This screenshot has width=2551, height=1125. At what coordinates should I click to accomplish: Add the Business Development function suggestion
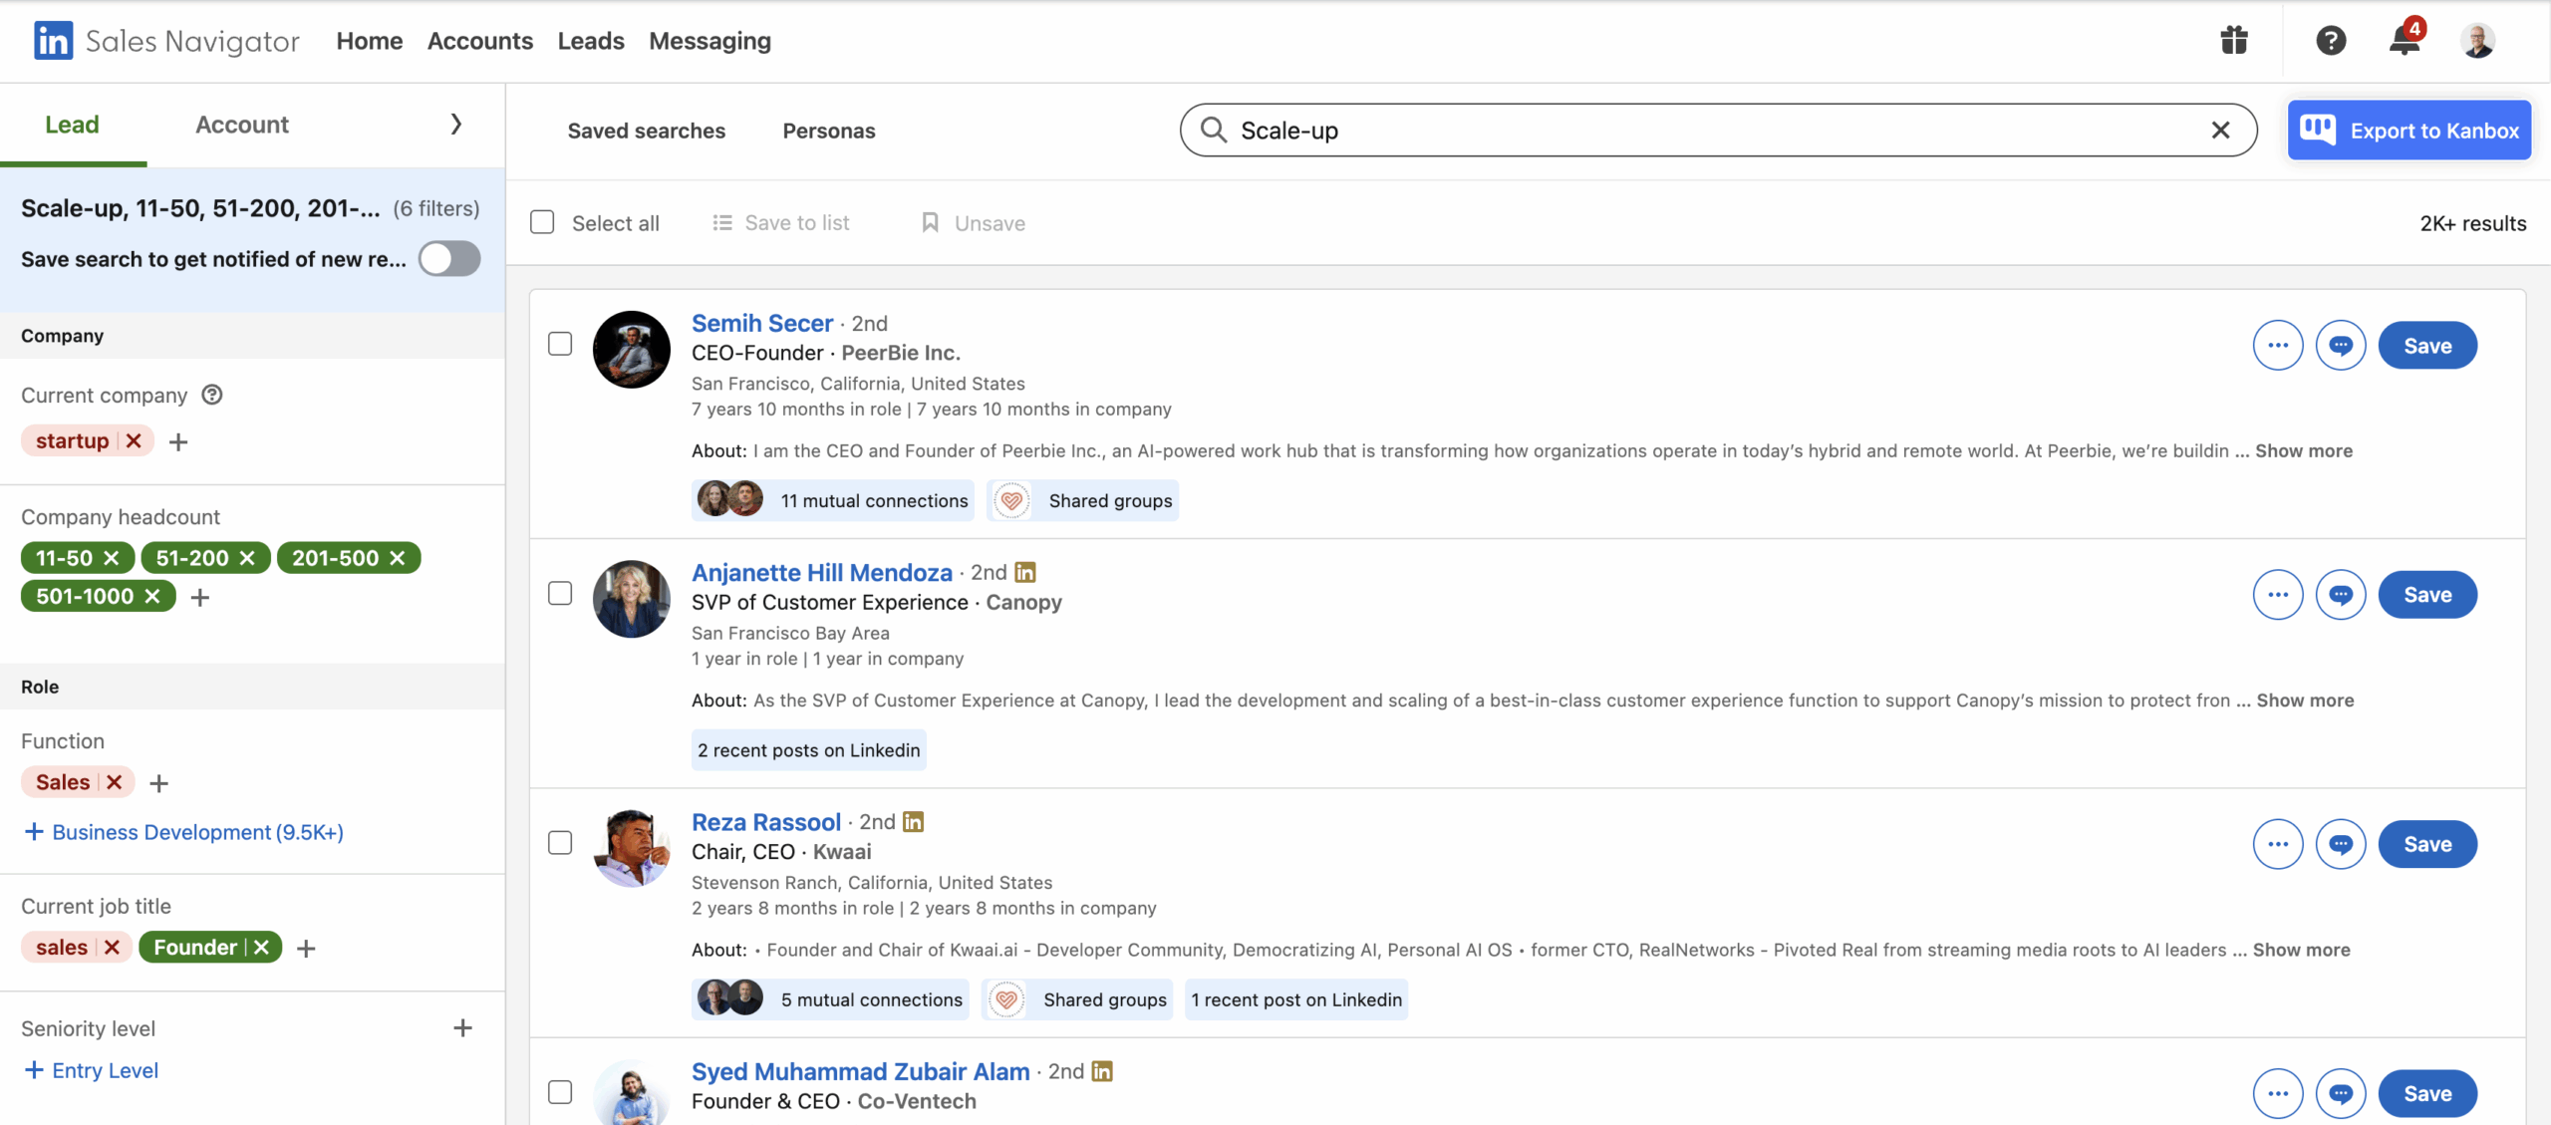coord(183,832)
